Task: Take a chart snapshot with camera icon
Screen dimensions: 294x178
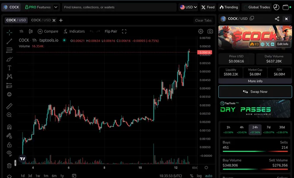Action: 210,31
